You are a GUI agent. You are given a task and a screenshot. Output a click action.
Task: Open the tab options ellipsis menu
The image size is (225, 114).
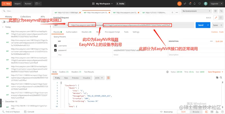pos(177,12)
